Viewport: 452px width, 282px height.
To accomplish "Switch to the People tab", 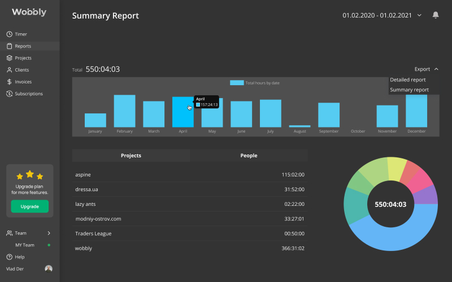I will click(x=249, y=156).
